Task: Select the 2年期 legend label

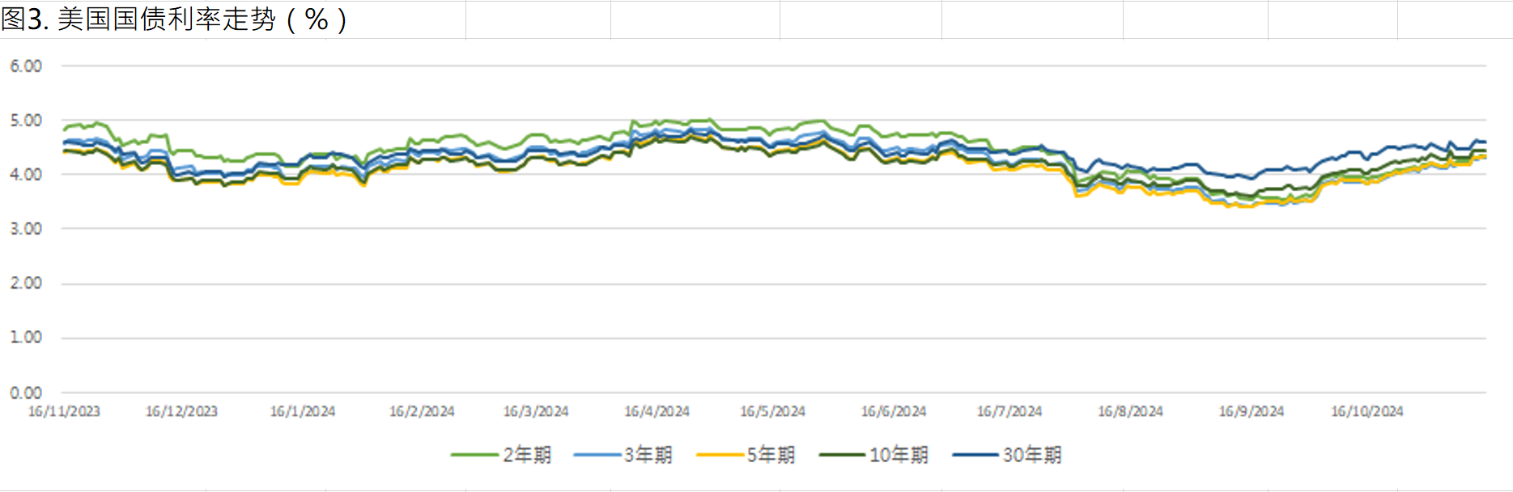Action: click(x=527, y=455)
